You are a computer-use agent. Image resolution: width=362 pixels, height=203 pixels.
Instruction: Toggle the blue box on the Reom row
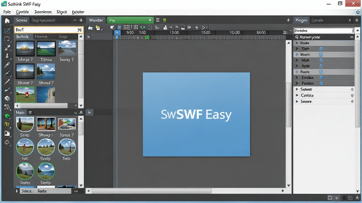tap(321, 55)
